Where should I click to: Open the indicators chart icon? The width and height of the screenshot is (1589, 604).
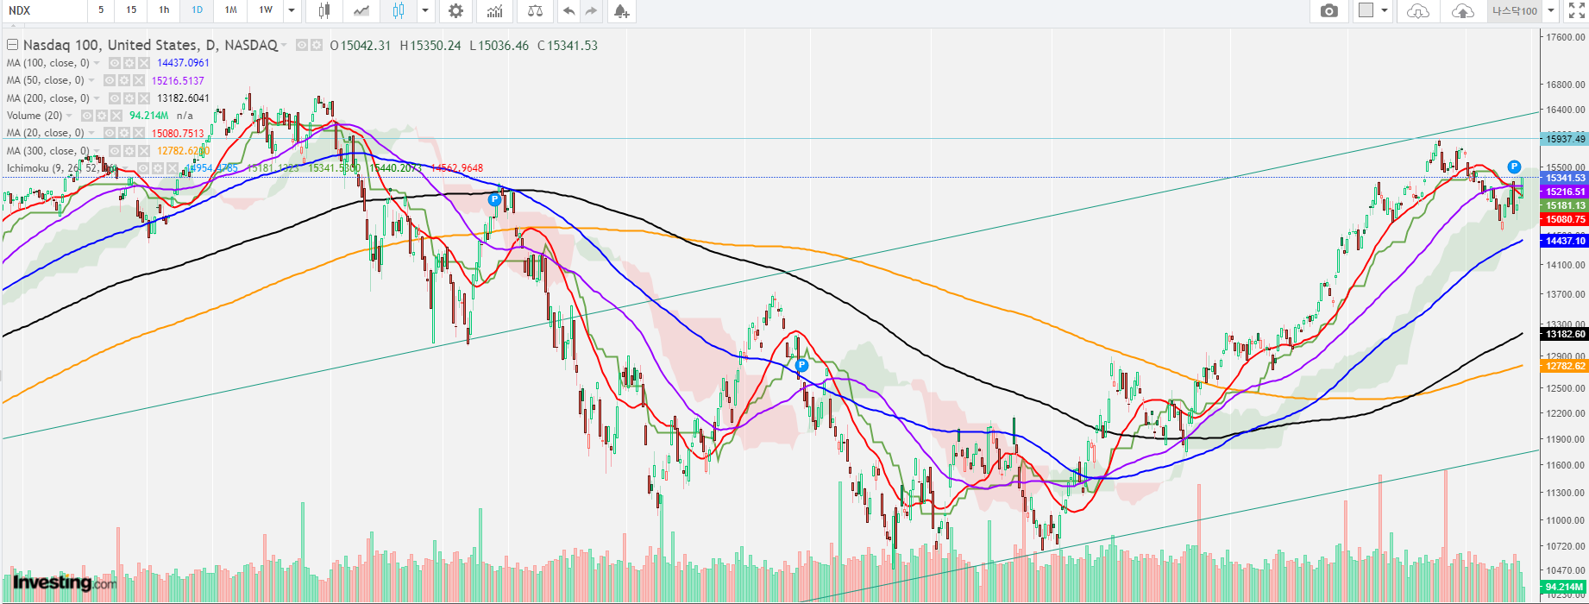(494, 11)
